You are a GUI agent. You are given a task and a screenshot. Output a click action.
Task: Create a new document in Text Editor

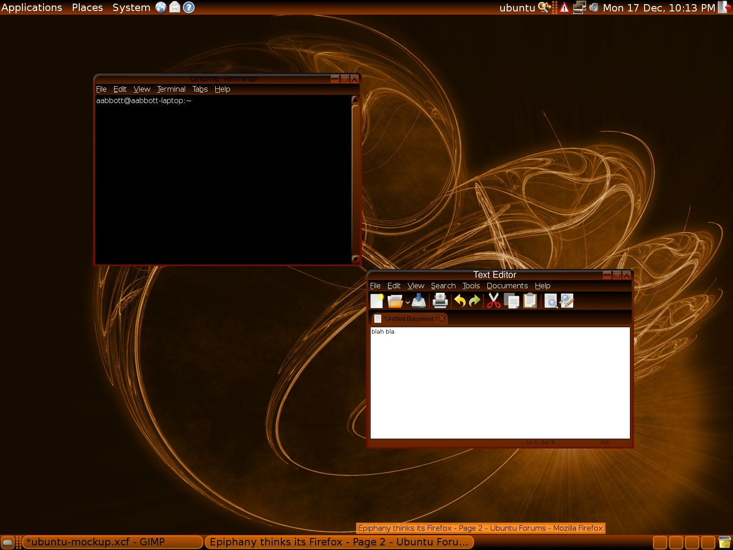pos(377,301)
